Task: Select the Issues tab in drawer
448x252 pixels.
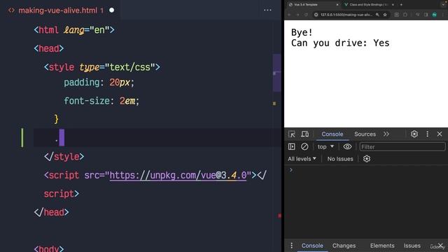Action: (412, 246)
